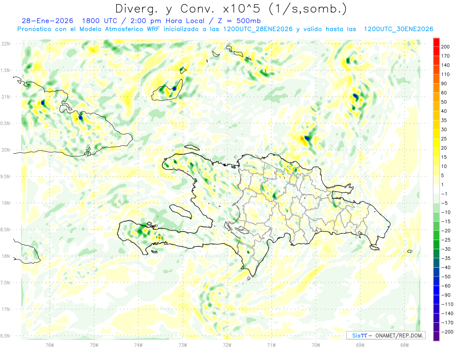Screen dimensions: 454x350
Task: Click the '1200UTC_28ENE2026' initialization time text
Action: click(258, 29)
